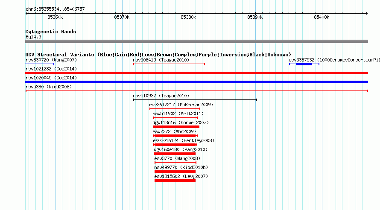Open esv3770 (Wang2008) variant
The height and width of the screenshot is (210, 380).
pos(177,158)
